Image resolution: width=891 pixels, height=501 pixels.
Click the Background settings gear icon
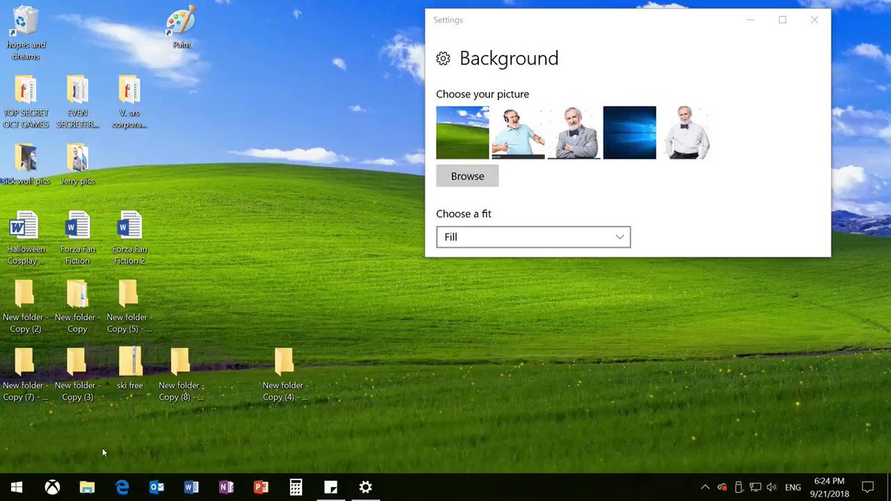(x=443, y=59)
